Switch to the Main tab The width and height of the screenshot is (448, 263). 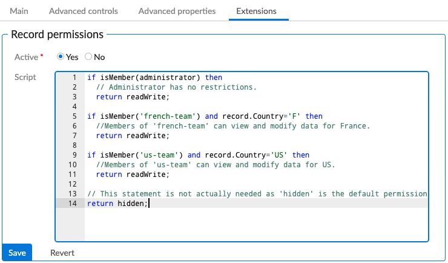point(19,11)
